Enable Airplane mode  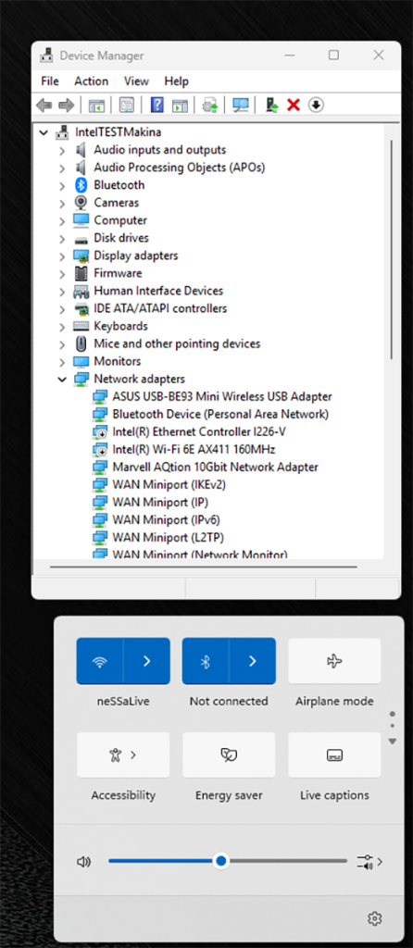(334, 661)
